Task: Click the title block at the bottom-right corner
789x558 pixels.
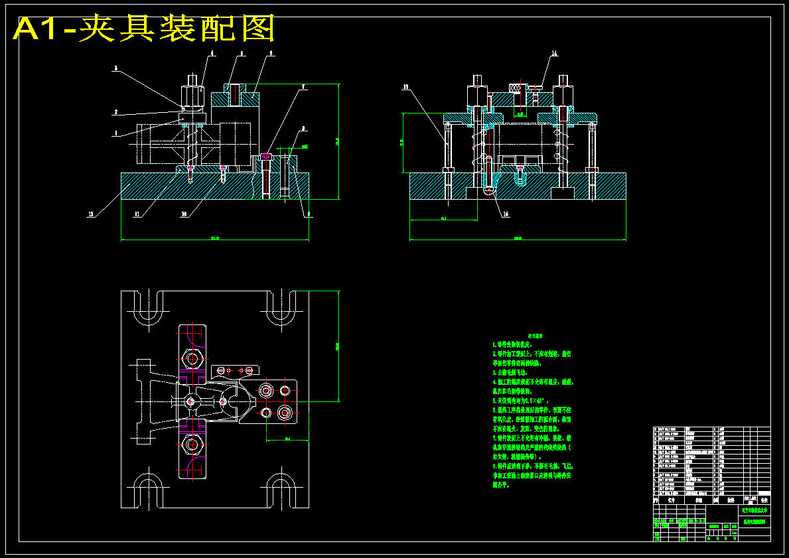Action: point(711,523)
